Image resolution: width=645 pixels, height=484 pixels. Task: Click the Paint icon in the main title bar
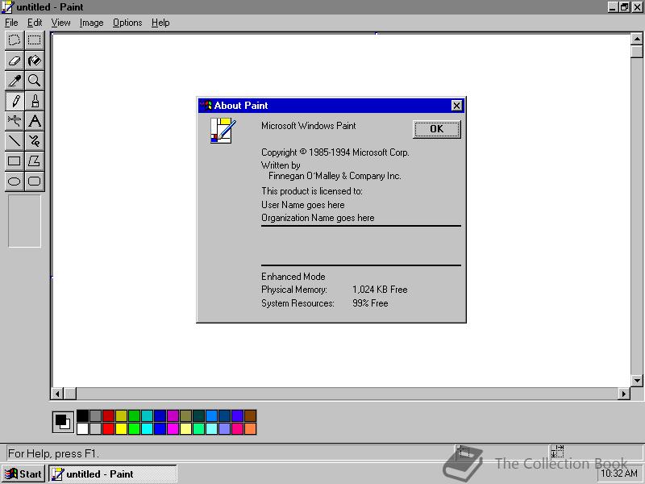click(7, 7)
